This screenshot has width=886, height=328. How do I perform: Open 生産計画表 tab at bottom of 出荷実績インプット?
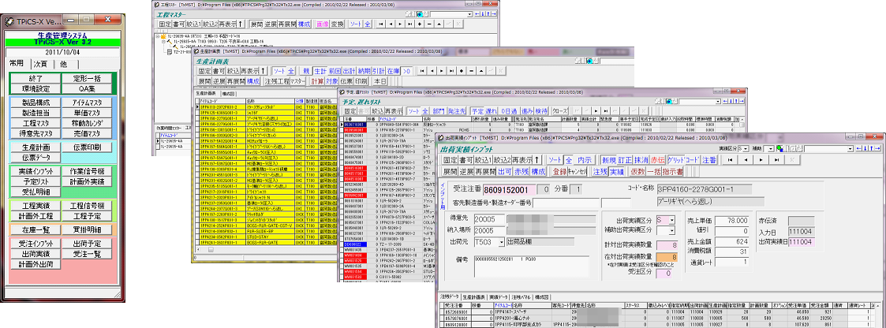coord(475,297)
